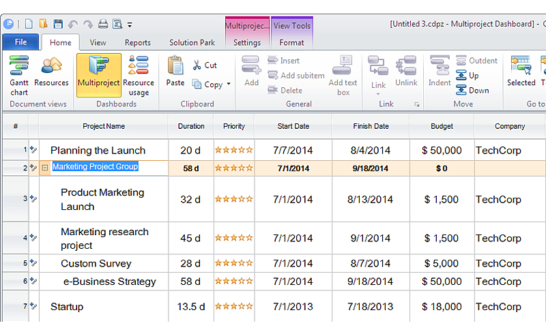Select the Startup project name cell
The height and width of the screenshot is (334, 546).
(x=67, y=307)
